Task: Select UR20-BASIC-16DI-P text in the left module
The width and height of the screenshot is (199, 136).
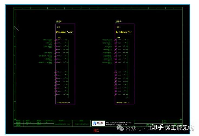Action: click(64, 102)
